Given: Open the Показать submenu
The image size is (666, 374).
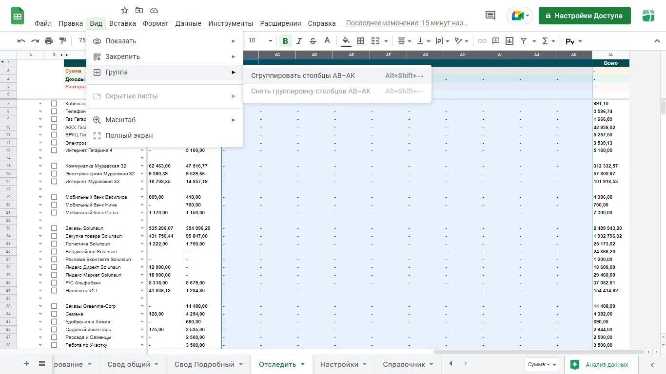Looking at the screenshot, I should point(164,41).
